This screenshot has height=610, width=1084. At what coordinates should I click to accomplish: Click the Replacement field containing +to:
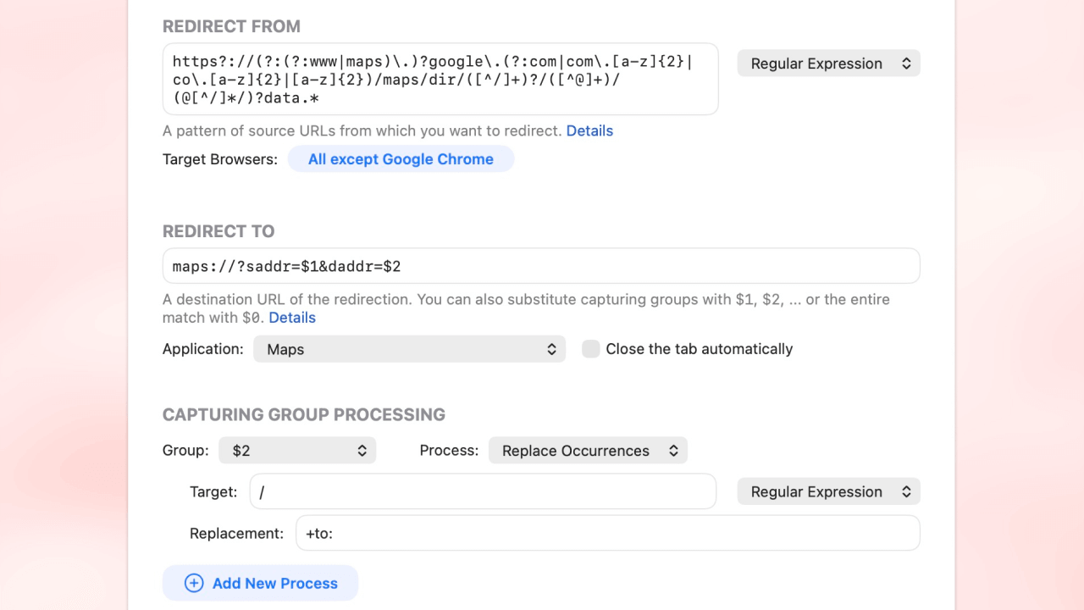pos(607,533)
